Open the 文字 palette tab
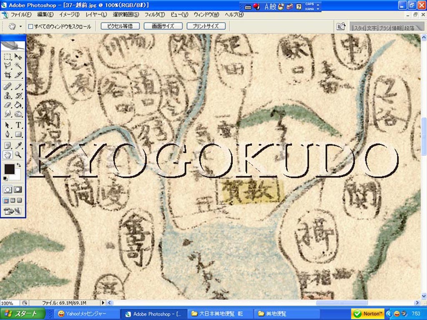This screenshot has height=320, width=427. 372,28
